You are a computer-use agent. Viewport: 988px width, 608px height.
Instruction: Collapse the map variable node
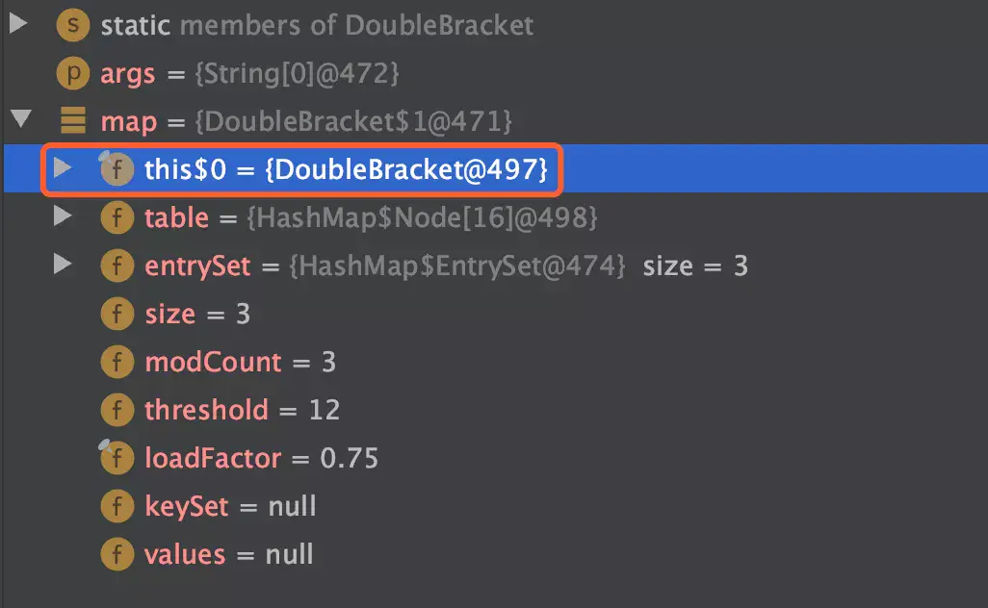pos(20,121)
